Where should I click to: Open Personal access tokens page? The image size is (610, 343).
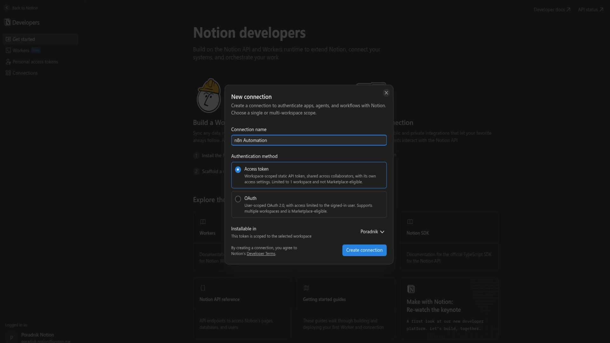pos(40,62)
